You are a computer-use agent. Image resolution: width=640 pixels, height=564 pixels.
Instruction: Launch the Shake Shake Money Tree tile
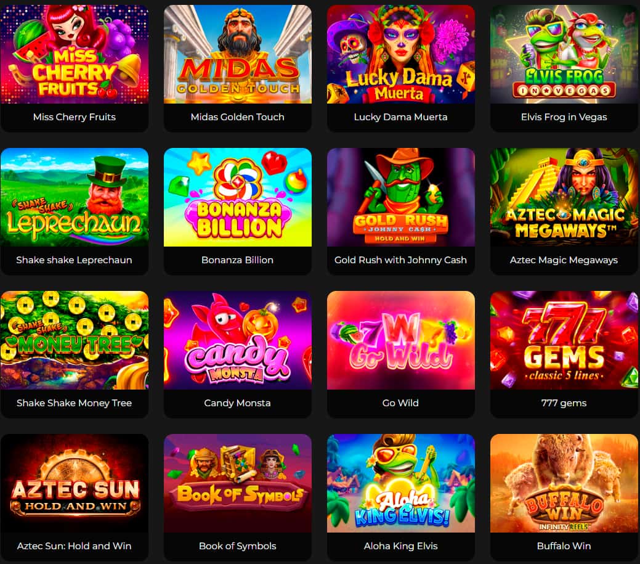pyautogui.click(x=75, y=340)
